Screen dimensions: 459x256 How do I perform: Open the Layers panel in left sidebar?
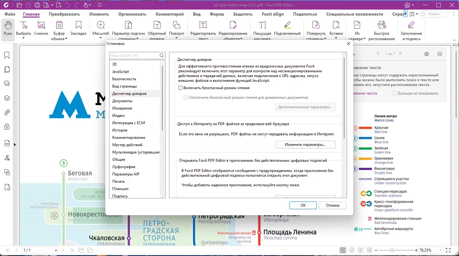(7, 98)
